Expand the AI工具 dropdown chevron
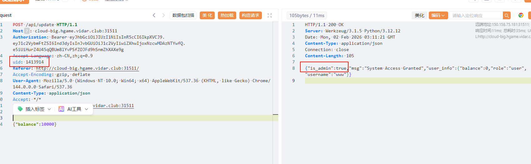 pos(86,109)
